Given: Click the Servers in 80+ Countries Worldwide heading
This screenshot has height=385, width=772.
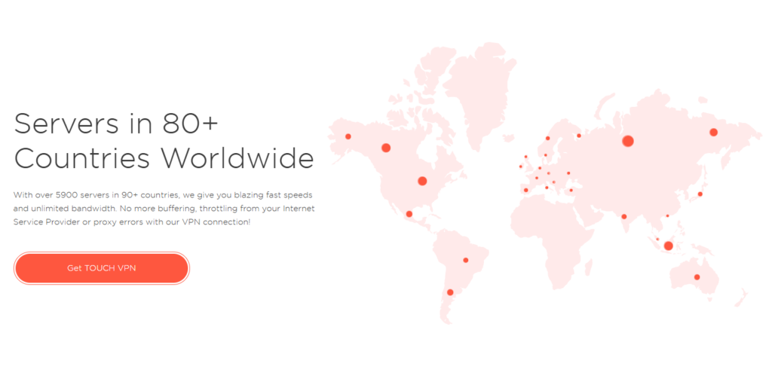Looking at the screenshot, I should 164,139.
